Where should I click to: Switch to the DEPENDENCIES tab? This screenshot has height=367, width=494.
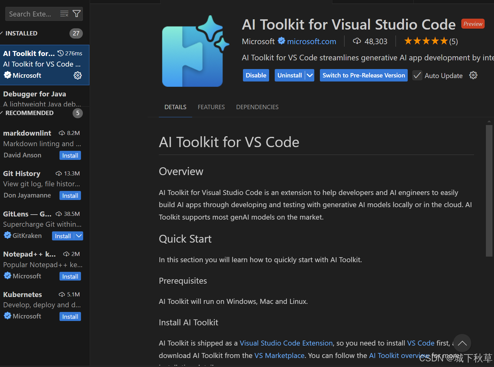[257, 107]
